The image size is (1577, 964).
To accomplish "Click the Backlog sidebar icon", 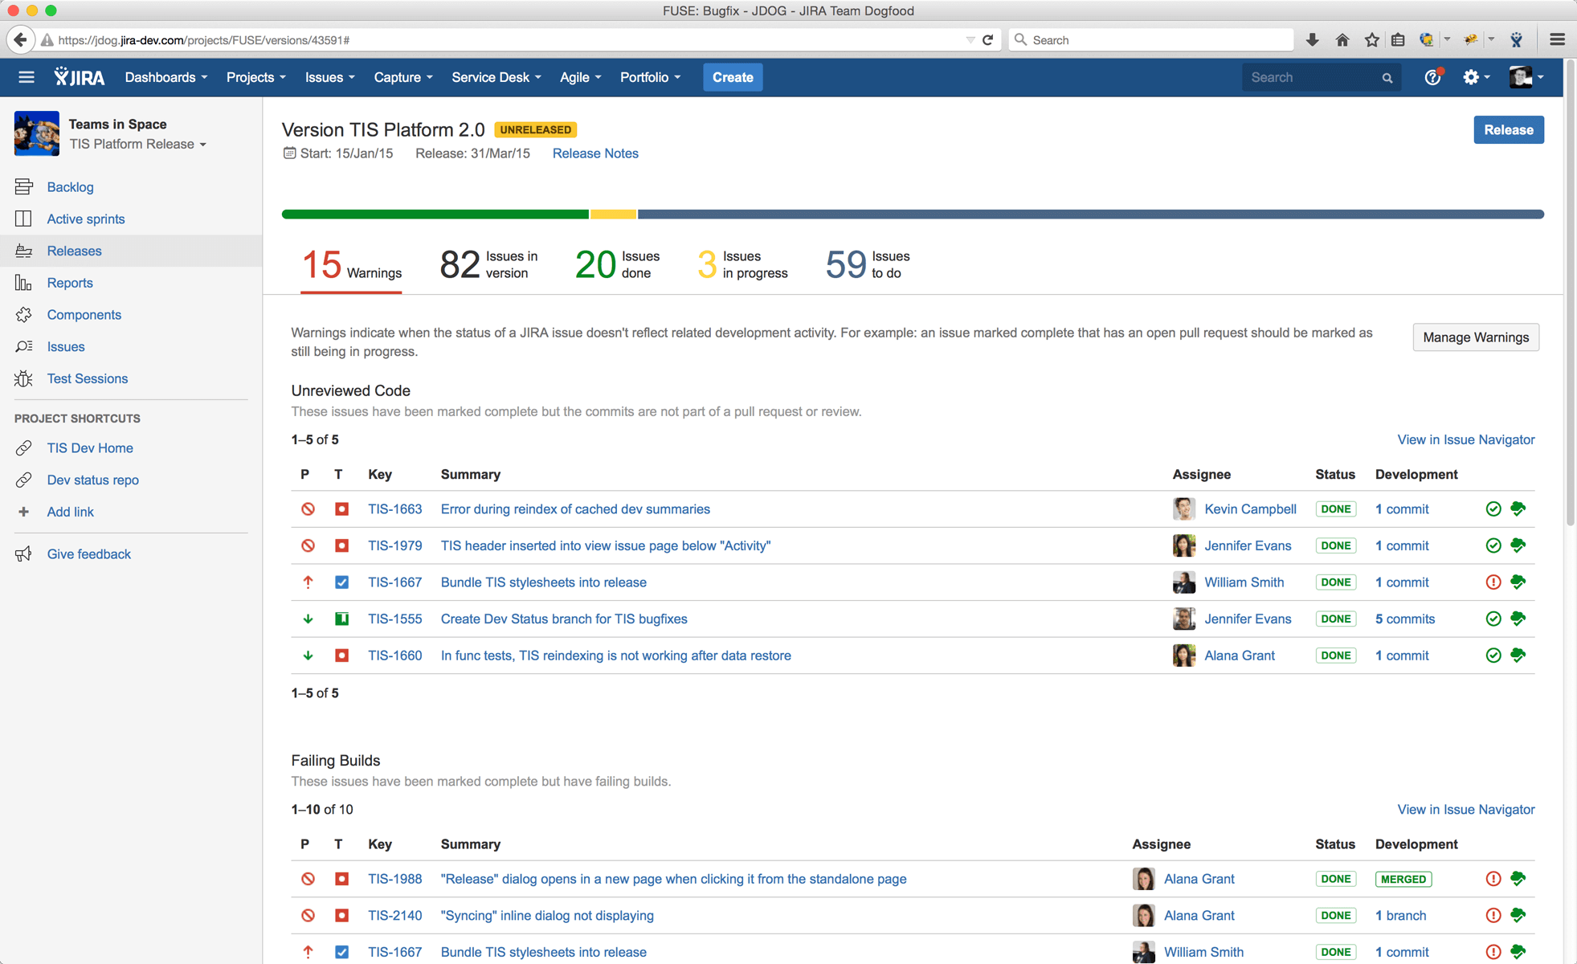I will click(23, 187).
